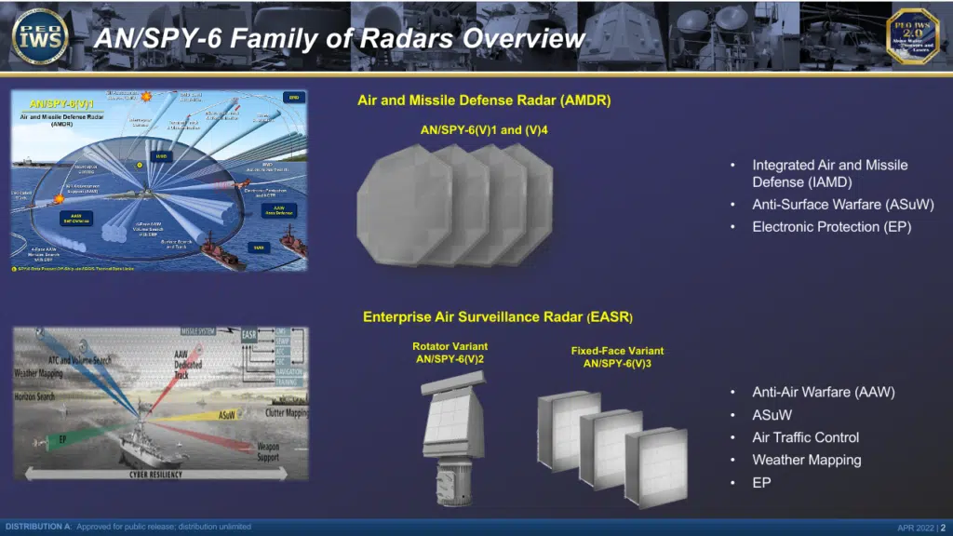Open the AN/SPY-6(V)1 AMDR diagram image
This screenshot has height=536, width=953.
[159, 181]
